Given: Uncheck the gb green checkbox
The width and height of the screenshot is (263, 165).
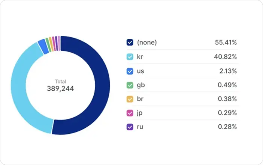Looking at the screenshot, I should click(130, 85).
